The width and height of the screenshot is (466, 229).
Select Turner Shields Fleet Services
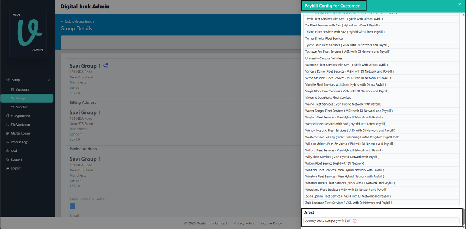[381, 39]
